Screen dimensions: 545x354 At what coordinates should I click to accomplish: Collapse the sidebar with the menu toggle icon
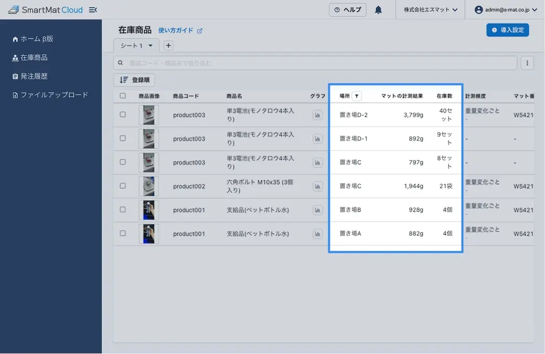coord(93,10)
